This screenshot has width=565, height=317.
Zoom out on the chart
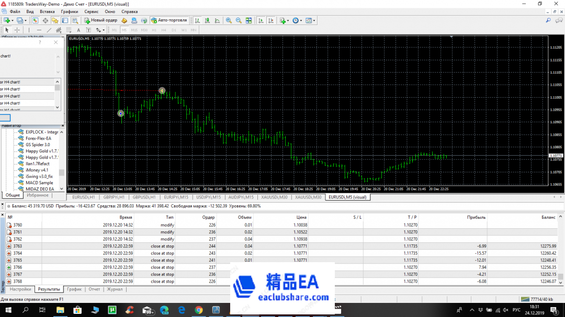(x=239, y=20)
